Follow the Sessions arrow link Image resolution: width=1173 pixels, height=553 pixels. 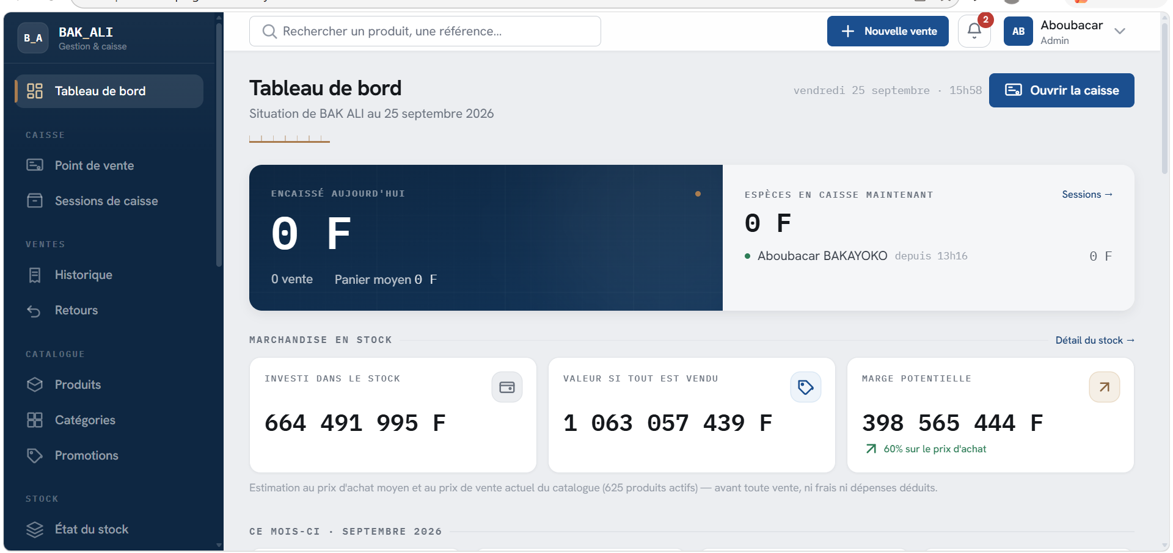pyautogui.click(x=1087, y=194)
